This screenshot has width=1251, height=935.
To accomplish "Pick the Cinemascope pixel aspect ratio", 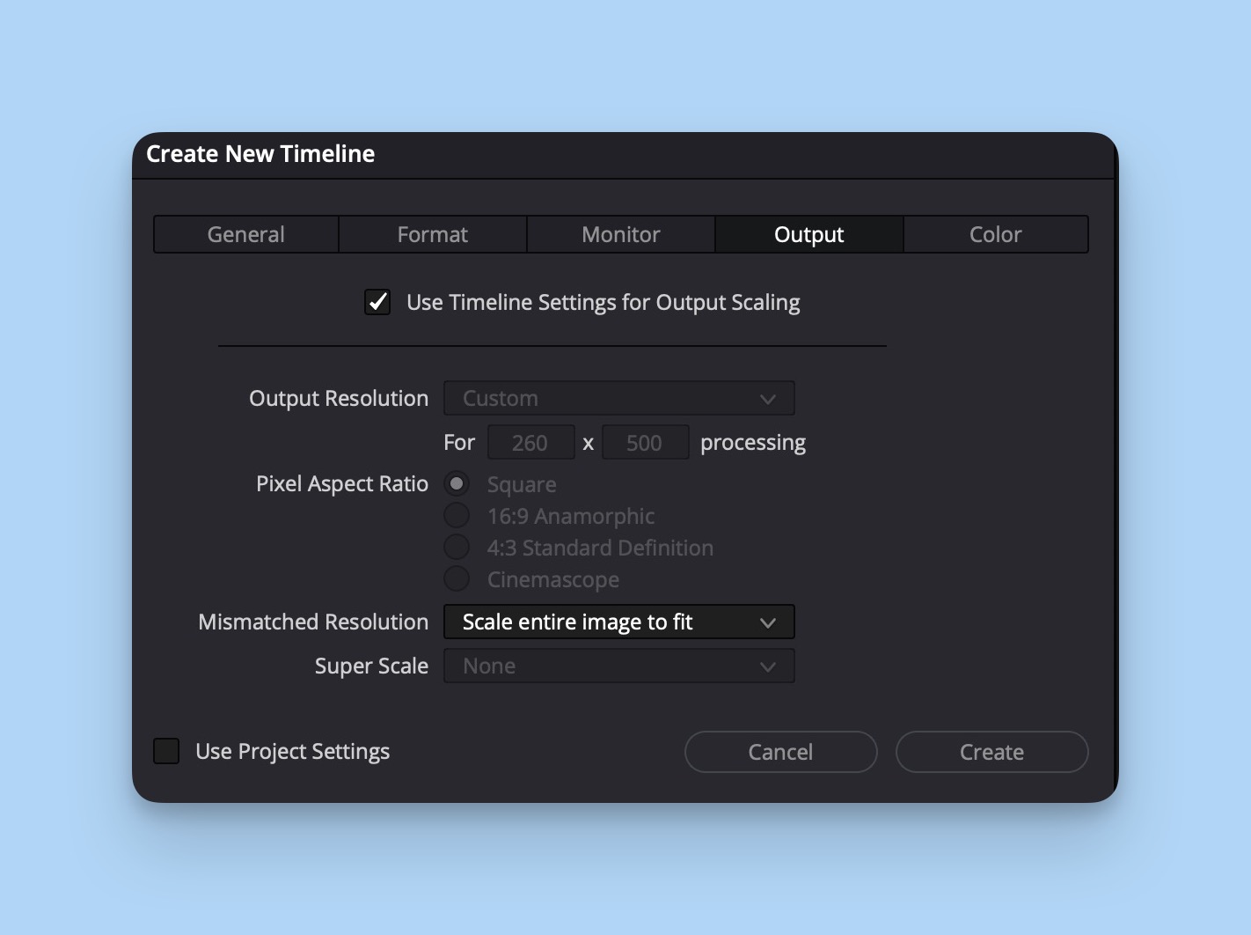I will 457,578.
